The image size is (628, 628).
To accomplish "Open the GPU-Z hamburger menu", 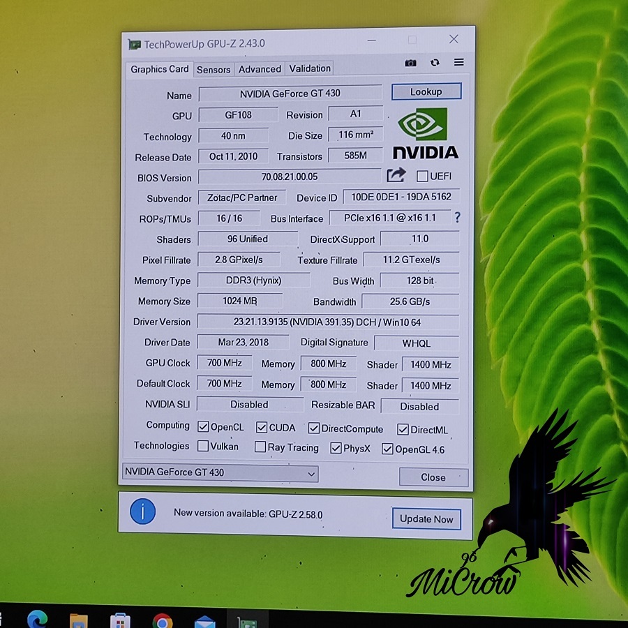I will (x=458, y=63).
